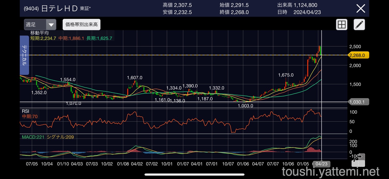Viewport: 389px width, 179px height.
Task: Tap the 移動平均 indicator label
Action: point(39,33)
